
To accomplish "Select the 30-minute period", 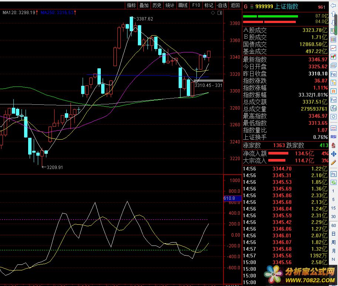I will coord(333,217).
